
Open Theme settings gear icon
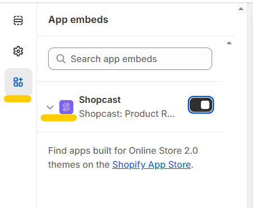click(18, 51)
